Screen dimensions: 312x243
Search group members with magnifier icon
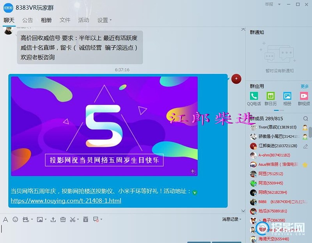point(306,119)
